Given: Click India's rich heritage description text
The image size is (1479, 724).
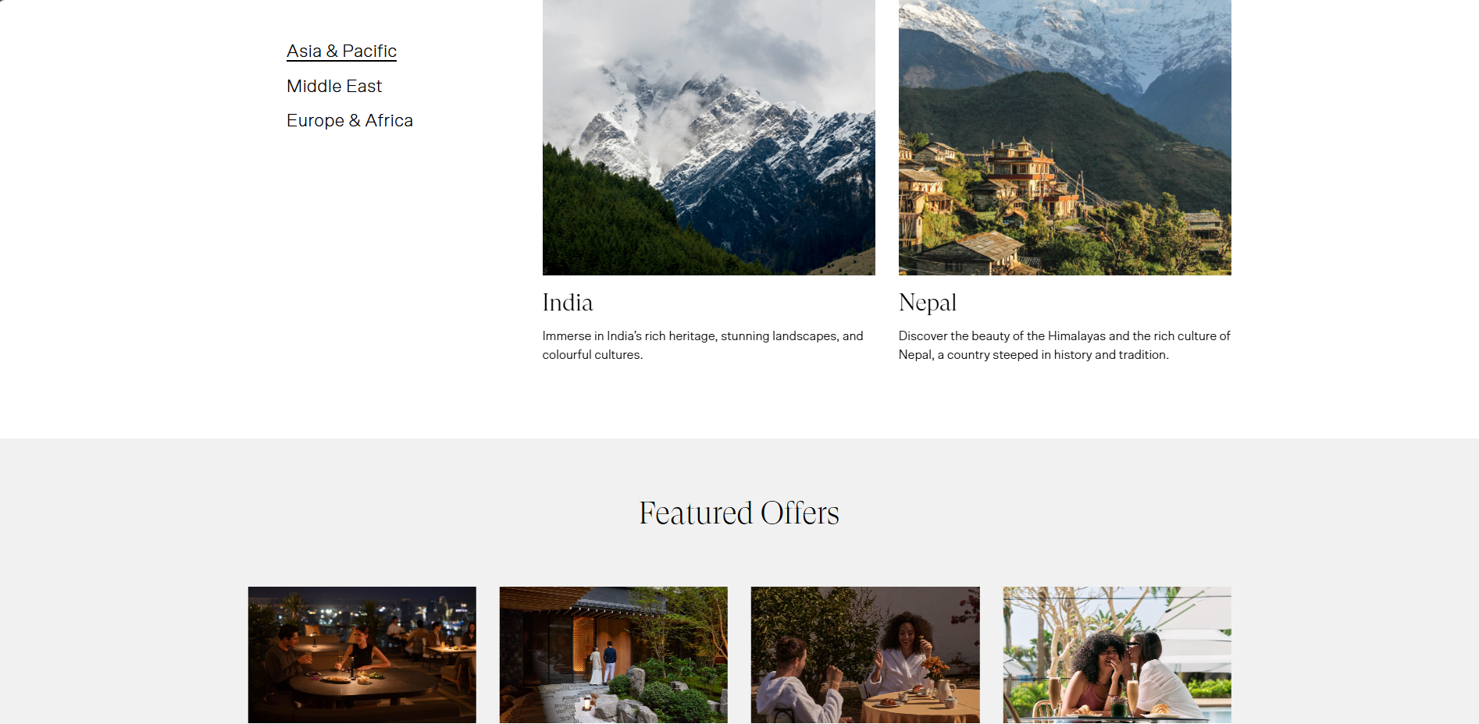Looking at the screenshot, I should tap(703, 345).
